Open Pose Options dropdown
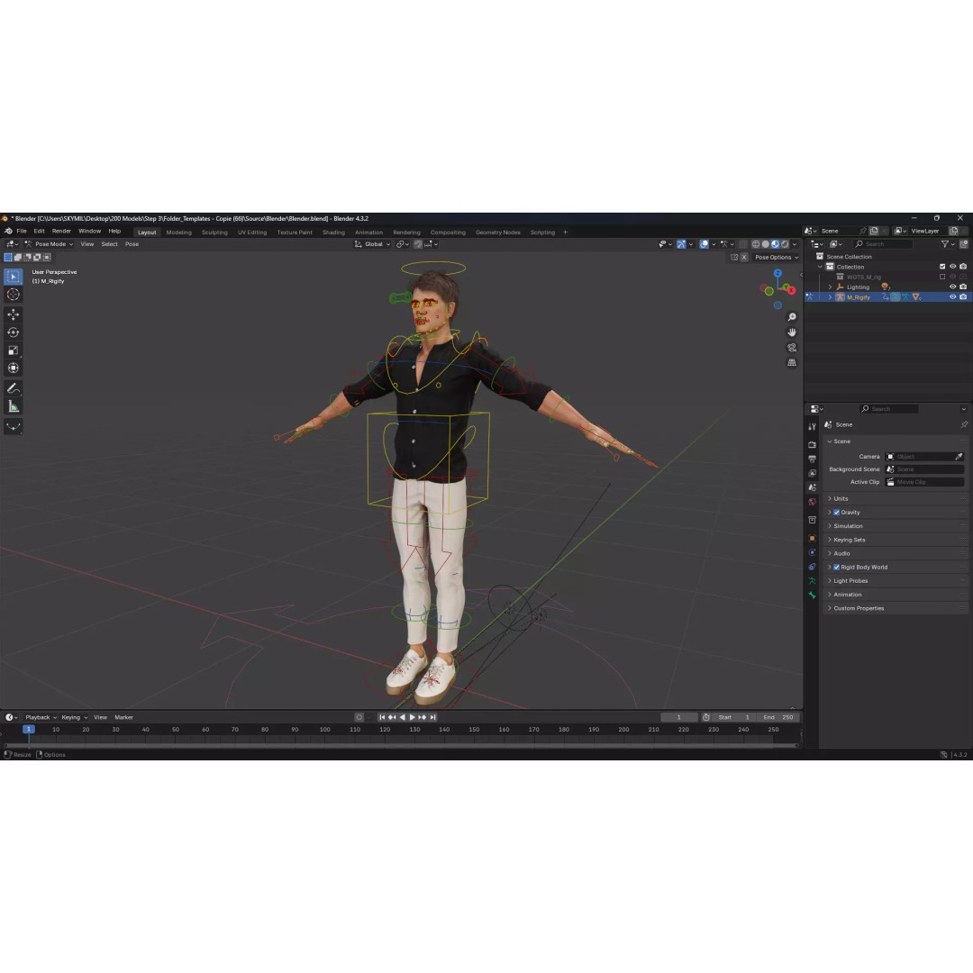This screenshot has width=973, height=973. click(777, 258)
